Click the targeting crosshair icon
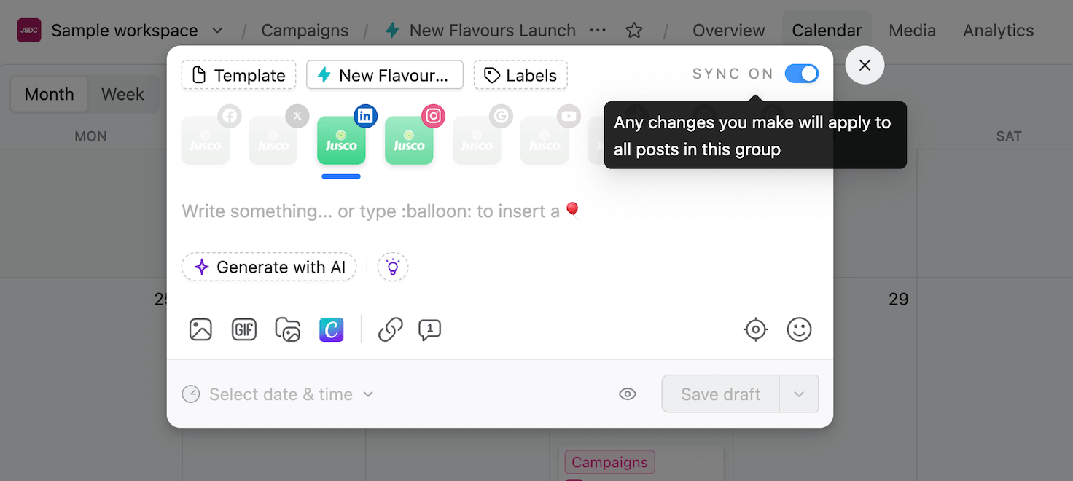1073x481 pixels. [x=756, y=329]
